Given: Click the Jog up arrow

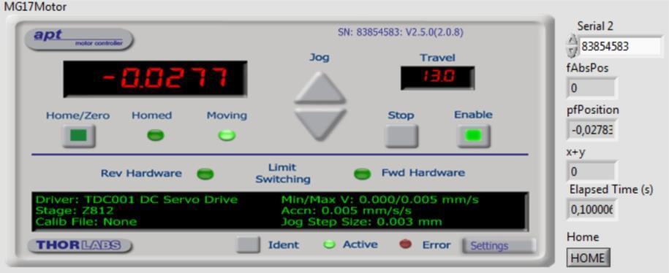Looking at the screenshot, I should point(320,88).
